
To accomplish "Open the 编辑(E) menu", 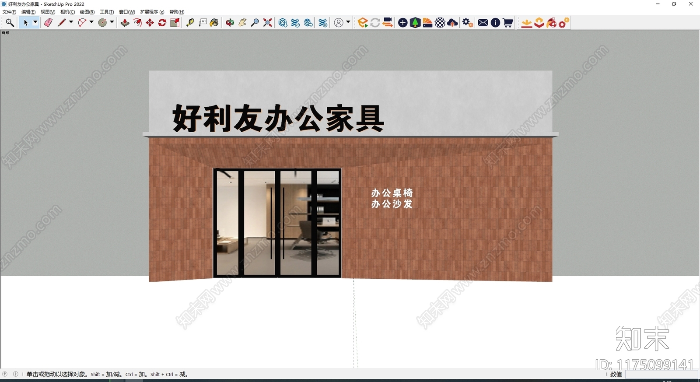I will [28, 12].
